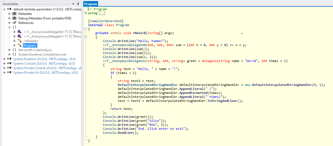Screen dimensions: 333x146
Task: Click the 'return text;' statement
Action: tap(121, 109)
